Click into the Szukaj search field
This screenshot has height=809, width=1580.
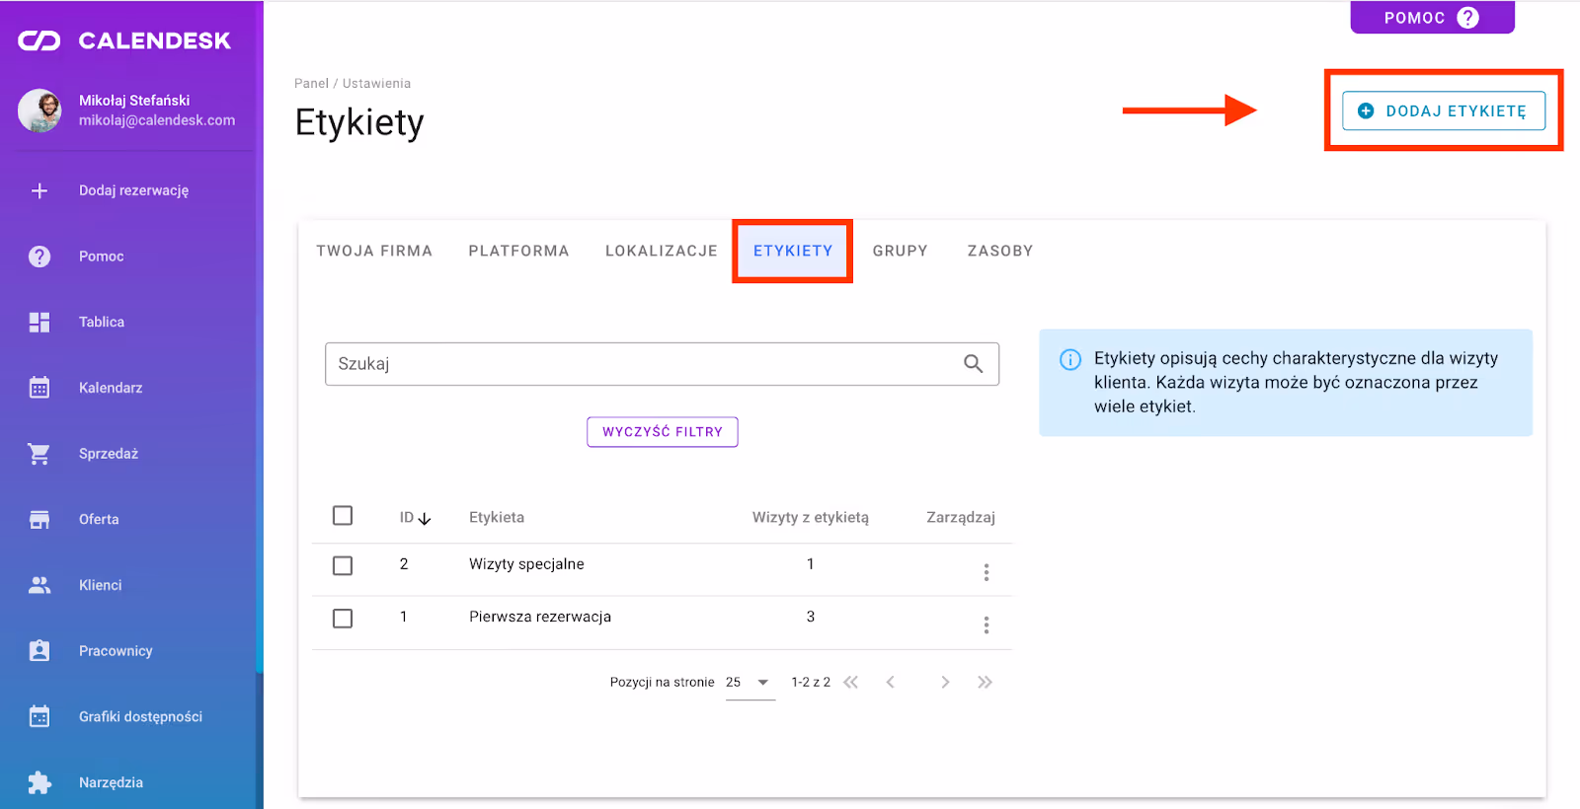[642, 364]
